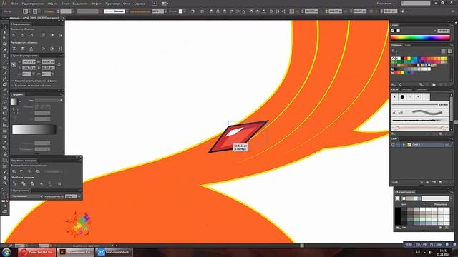
Task: Switch swatches to list view
Action: [x=444, y=51]
